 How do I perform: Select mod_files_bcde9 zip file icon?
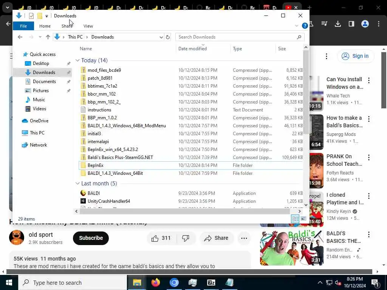point(84,70)
